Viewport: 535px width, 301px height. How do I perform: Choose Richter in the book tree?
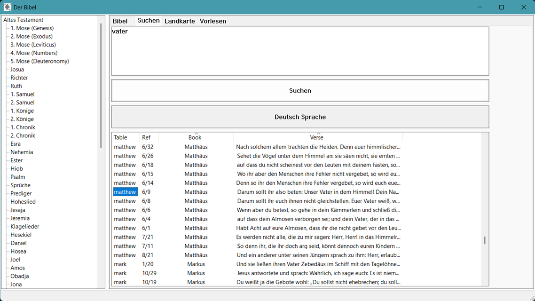click(x=19, y=78)
